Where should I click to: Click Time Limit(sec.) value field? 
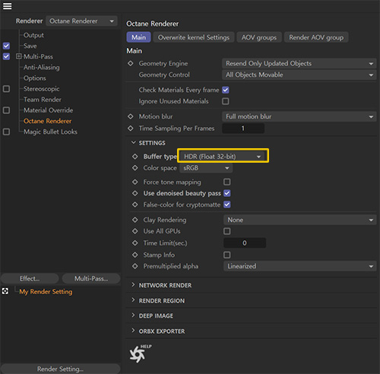(245, 243)
